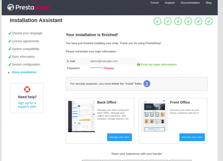
Task: Open the Support header link
Action: (169, 3)
